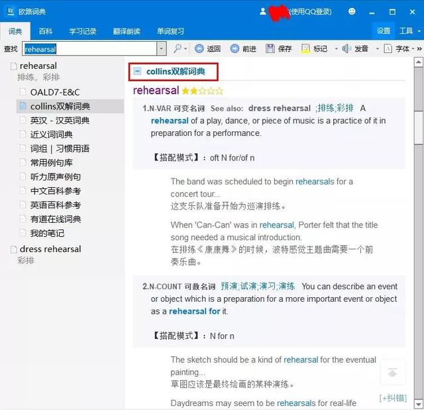Image resolution: width=424 pixels, height=410 pixels.
Task: Select 中文百科参考 in sidebar
Action: click(x=56, y=190)
